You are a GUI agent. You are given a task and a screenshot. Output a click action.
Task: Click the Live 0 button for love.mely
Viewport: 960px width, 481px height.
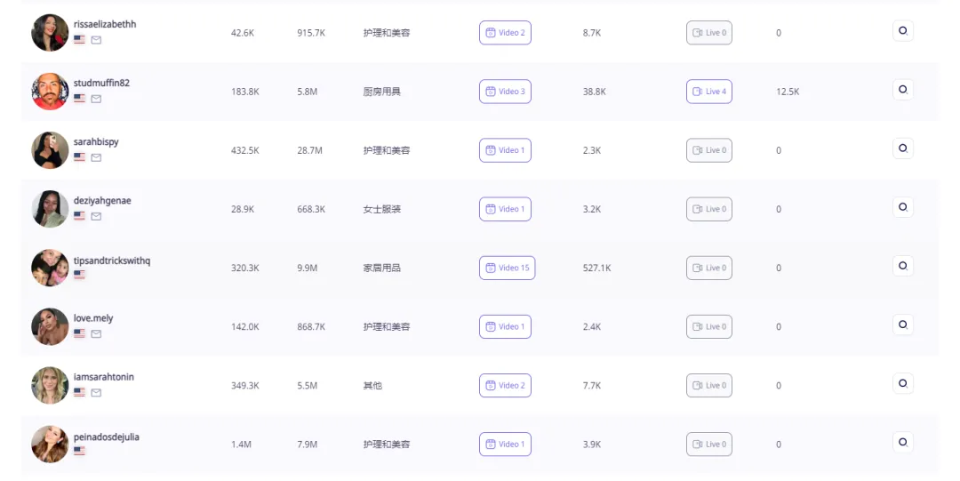click(x=709, y=326)
